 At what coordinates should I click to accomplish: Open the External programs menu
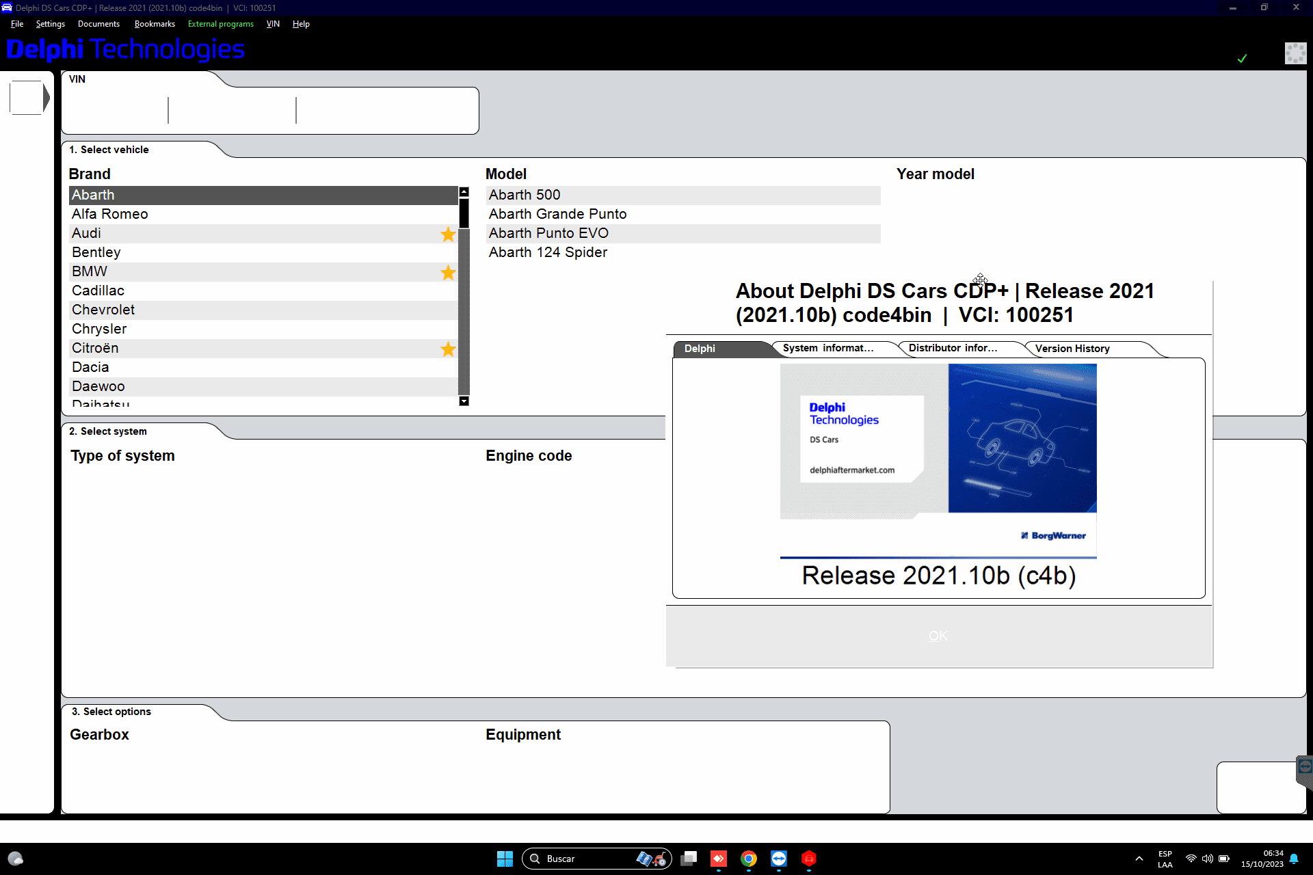click(220, 24)
